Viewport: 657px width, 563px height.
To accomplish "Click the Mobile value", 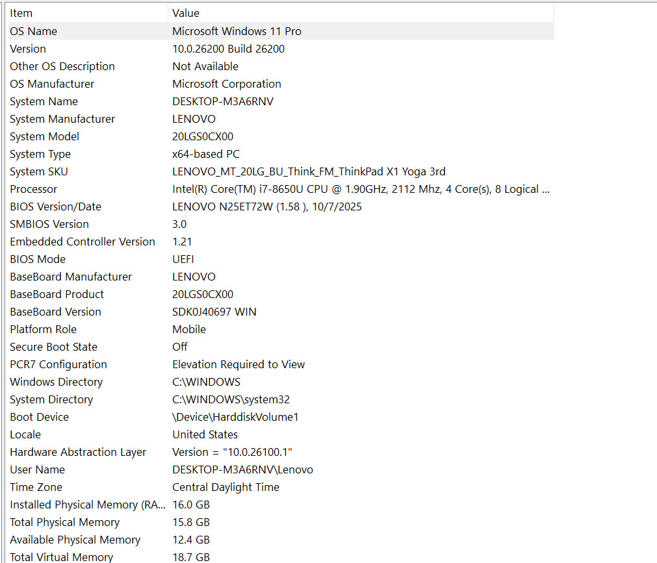I will point(189,330).
